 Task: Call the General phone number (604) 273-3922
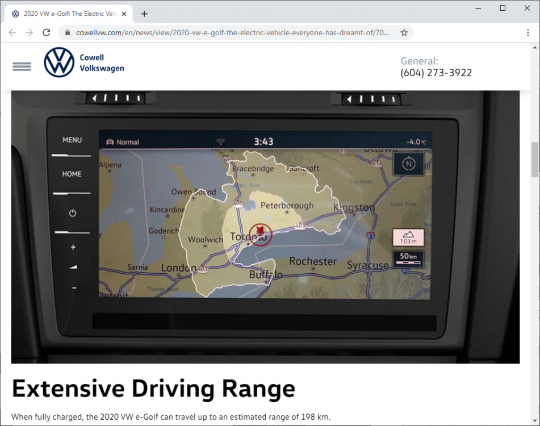(x=436, y=73)
